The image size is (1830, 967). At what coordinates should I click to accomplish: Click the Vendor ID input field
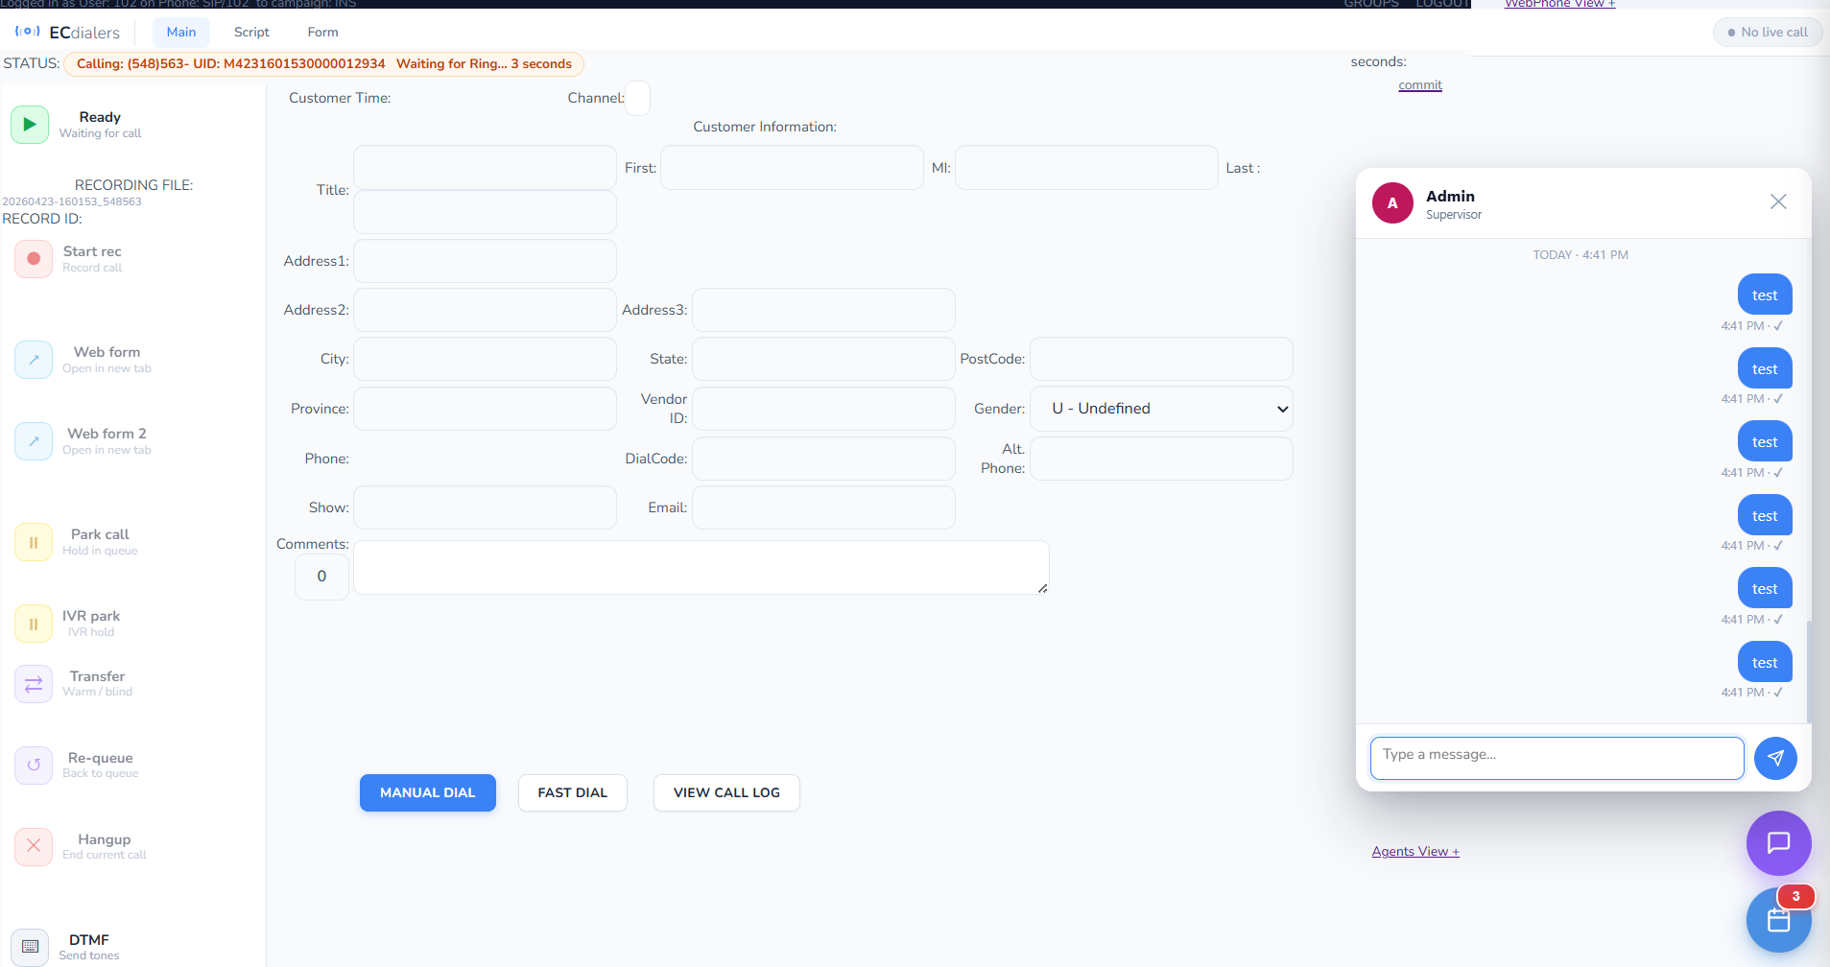tap(823, 409)
